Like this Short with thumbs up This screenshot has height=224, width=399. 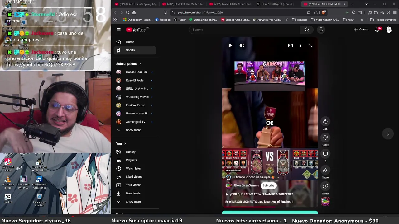(325, 121)
